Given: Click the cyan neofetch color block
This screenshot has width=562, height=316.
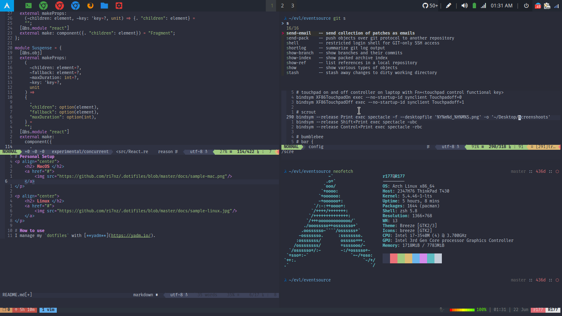Looking at the screenshot, I should click(x=431, y=258).
